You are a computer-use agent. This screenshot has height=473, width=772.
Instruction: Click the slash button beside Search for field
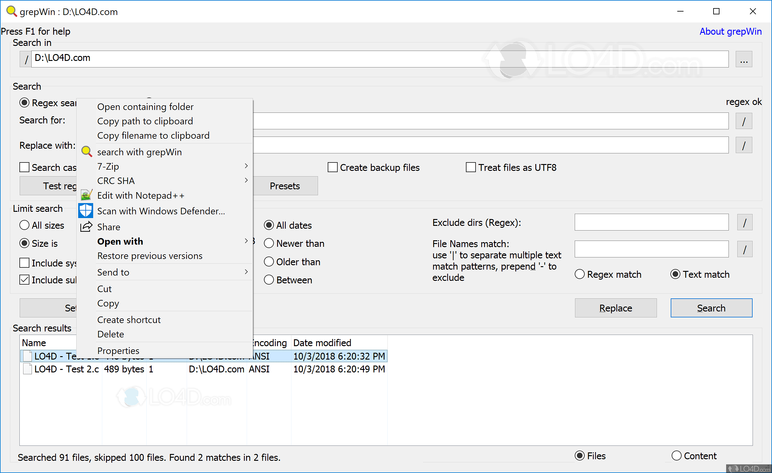tap(744, 121)
